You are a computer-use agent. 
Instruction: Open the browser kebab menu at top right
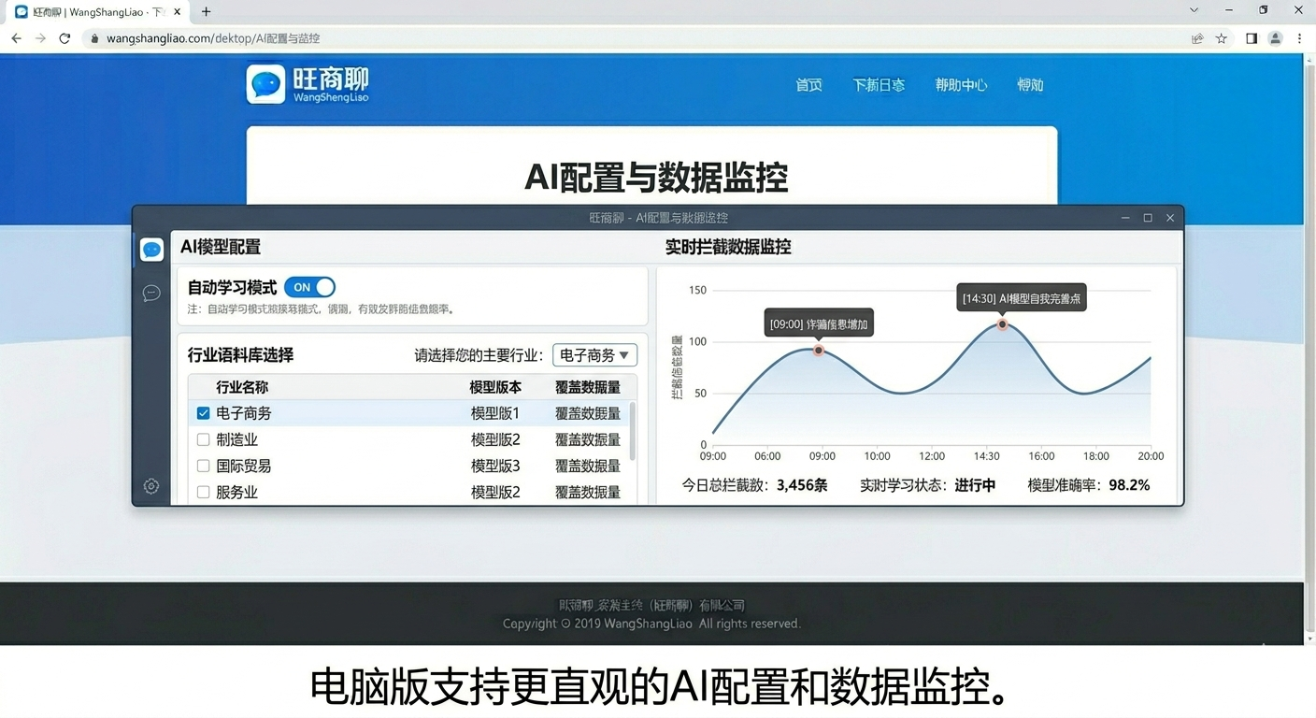(x=1300, y=38)
